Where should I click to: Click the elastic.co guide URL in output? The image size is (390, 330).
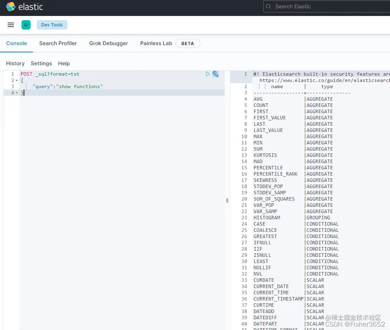325,80
